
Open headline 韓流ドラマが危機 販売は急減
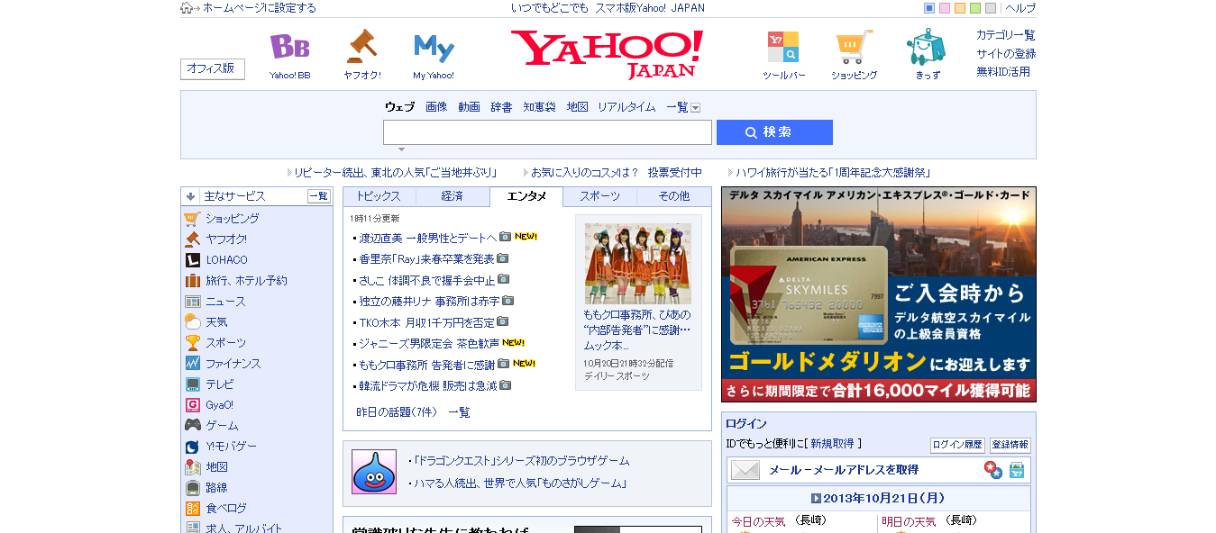point(428,385)
